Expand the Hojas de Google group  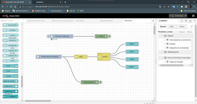click(x=165, y=62)
